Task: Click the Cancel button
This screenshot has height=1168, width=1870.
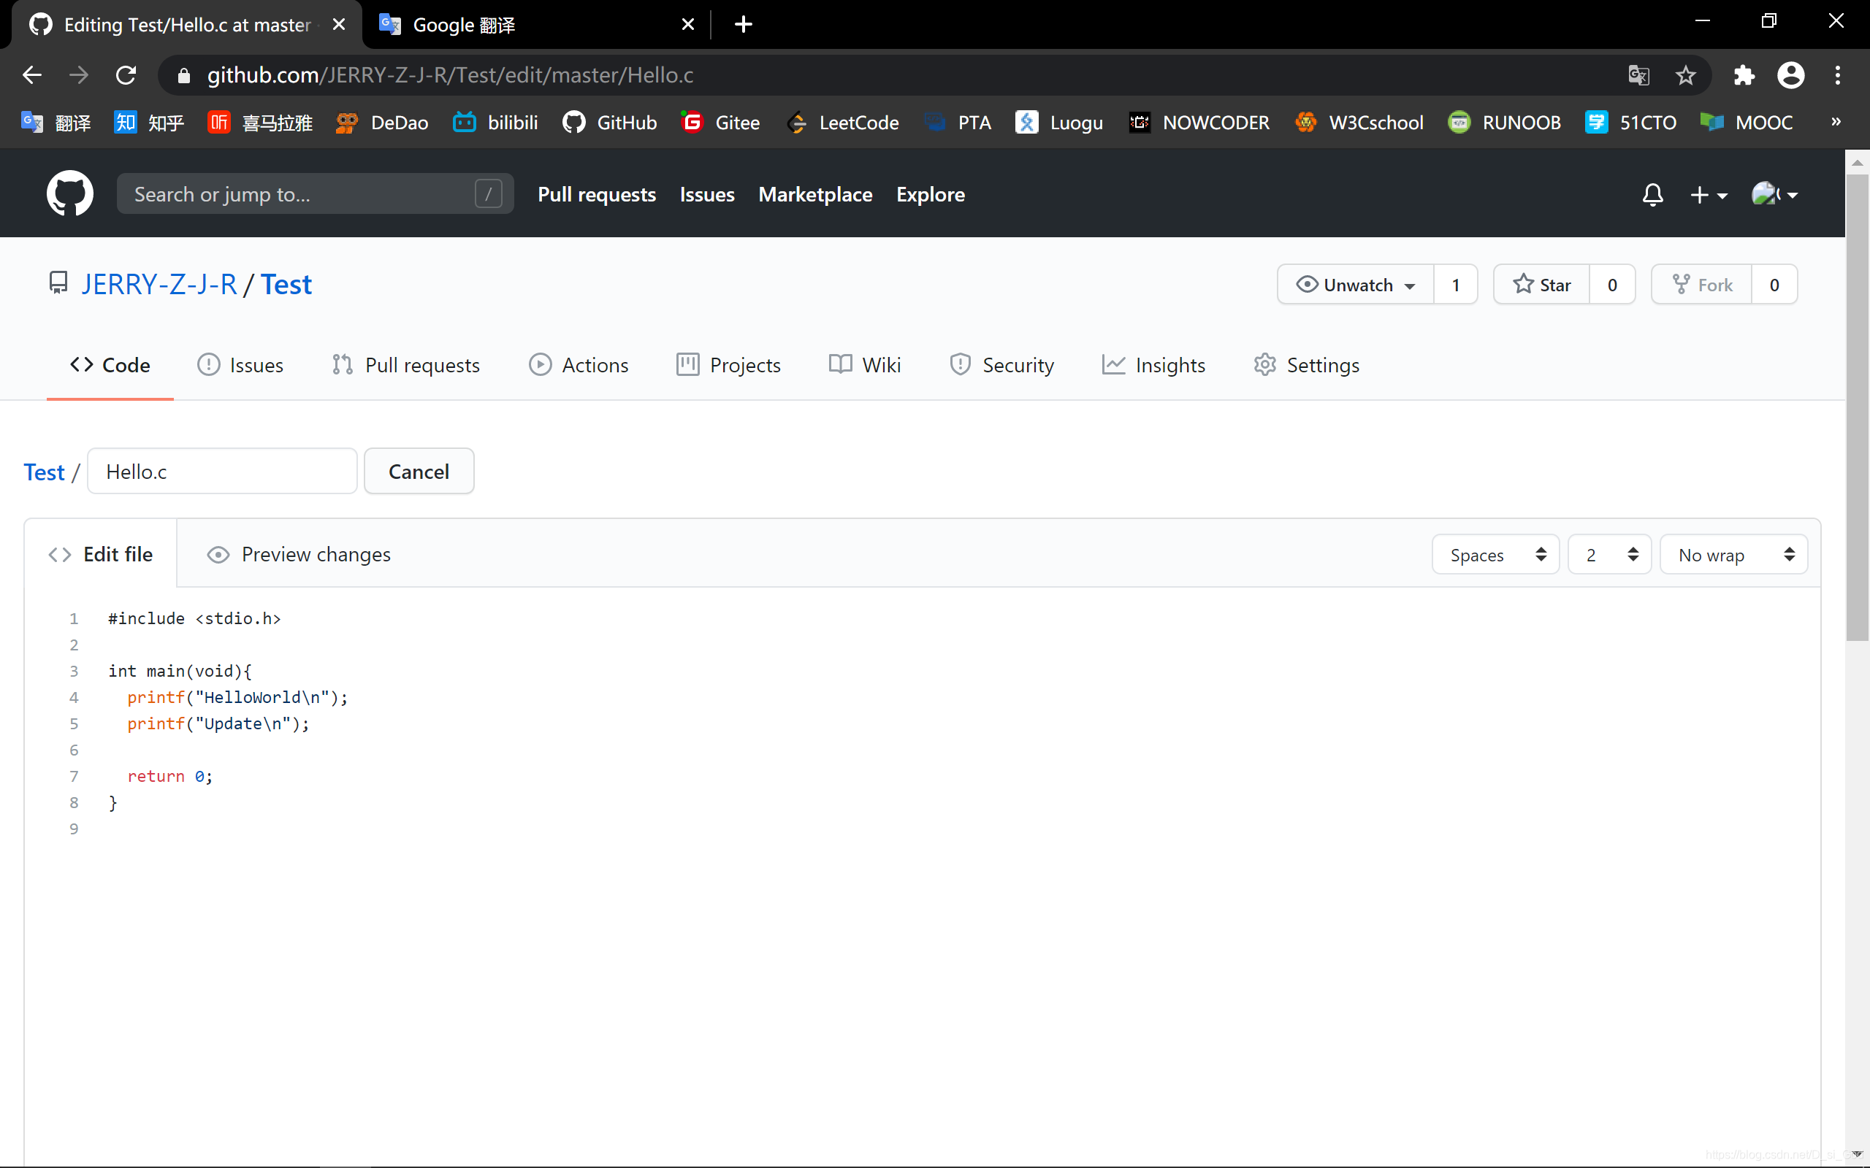Action: point(419,472)
